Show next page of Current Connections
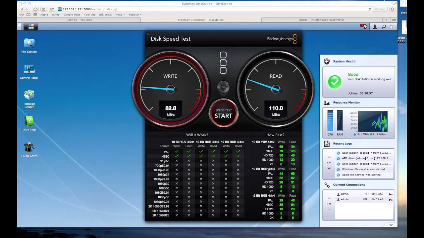Image resolution: width=424 pixels, height=238 pixels. 329,210
